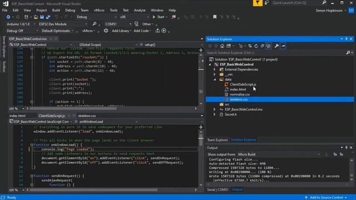The width and height of the screenshot is (356, 200).
Task: Toggle word wrap in Output panel
Action: coord(341,154)
